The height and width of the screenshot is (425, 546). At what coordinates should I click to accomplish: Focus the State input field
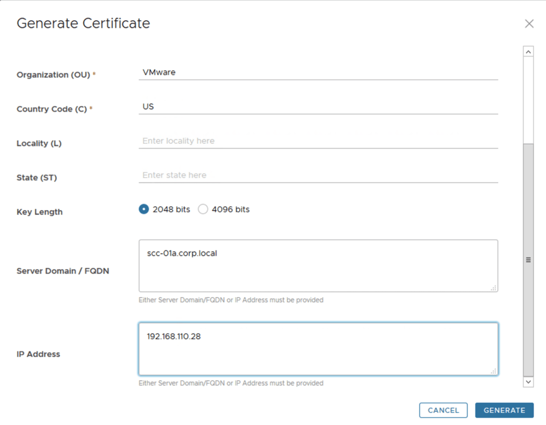(318, 175)
